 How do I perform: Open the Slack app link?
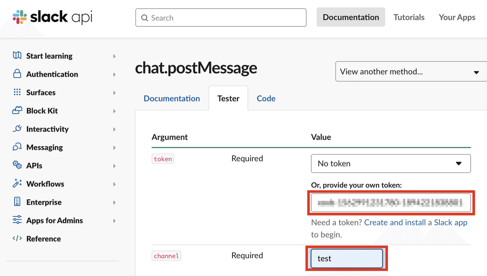coord(450,222)
